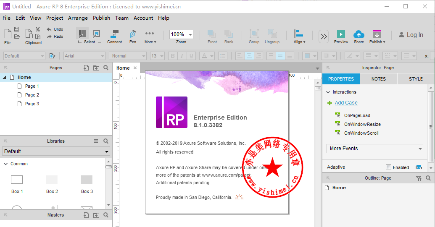435x227 pixels.
Task: Open the text color picker
Action: tap(207, 56)
